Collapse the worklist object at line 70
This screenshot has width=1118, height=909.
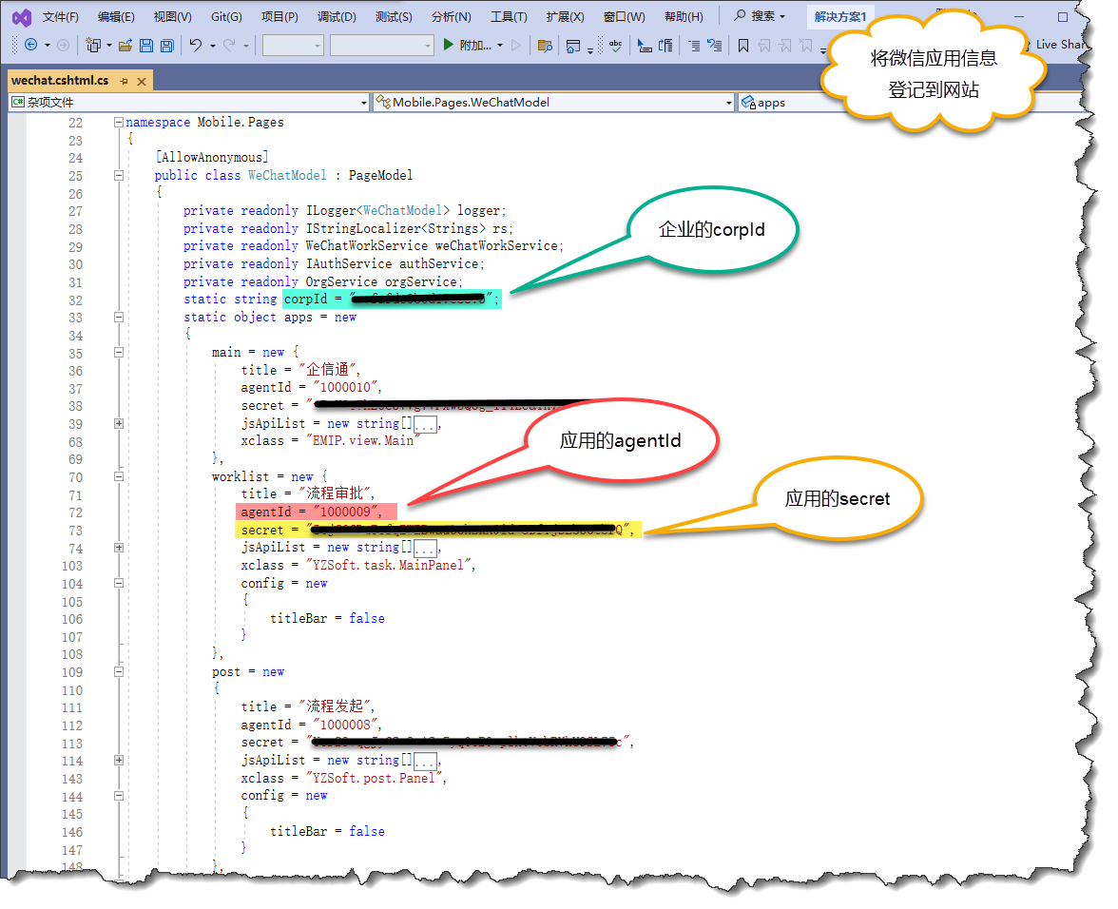tap(119, 476)
